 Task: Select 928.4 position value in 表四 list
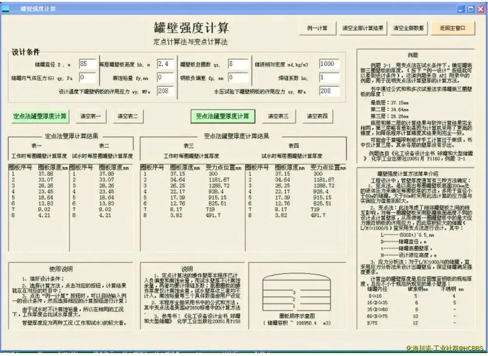click(321, 192)
